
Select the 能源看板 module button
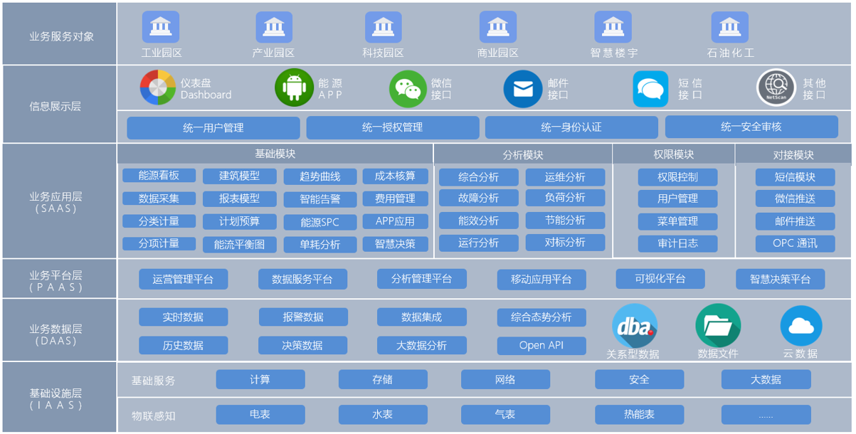pos(158,176)
